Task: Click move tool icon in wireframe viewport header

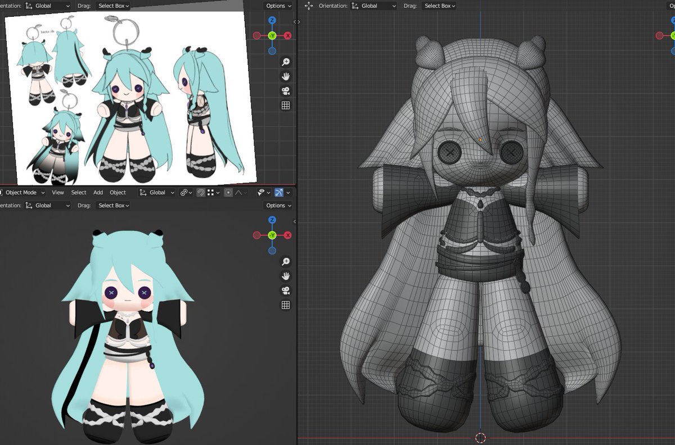Action: point(308,6)
